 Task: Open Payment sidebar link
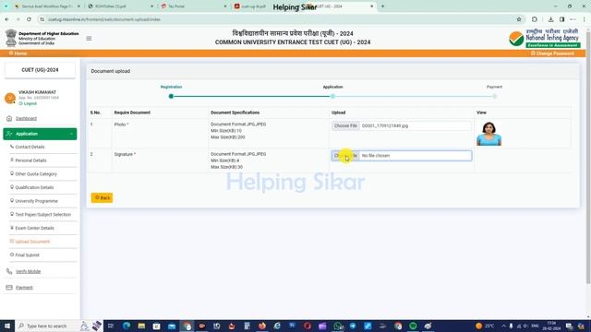(24, 288)
